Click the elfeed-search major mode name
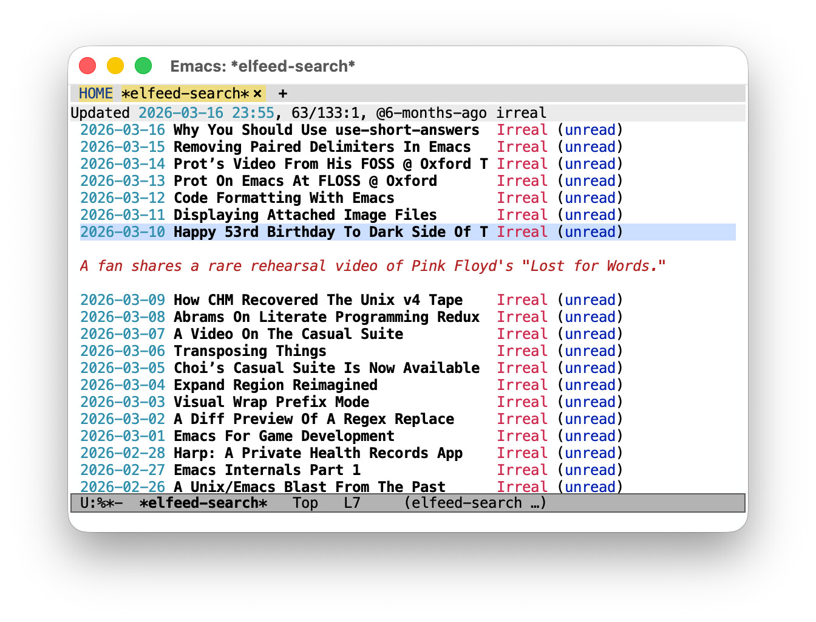This screenshot has height=622, width=816. click(x=467, y=502)
